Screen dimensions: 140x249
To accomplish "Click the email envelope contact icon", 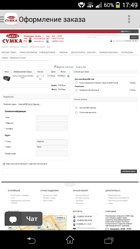I will [x=74, y=228].
